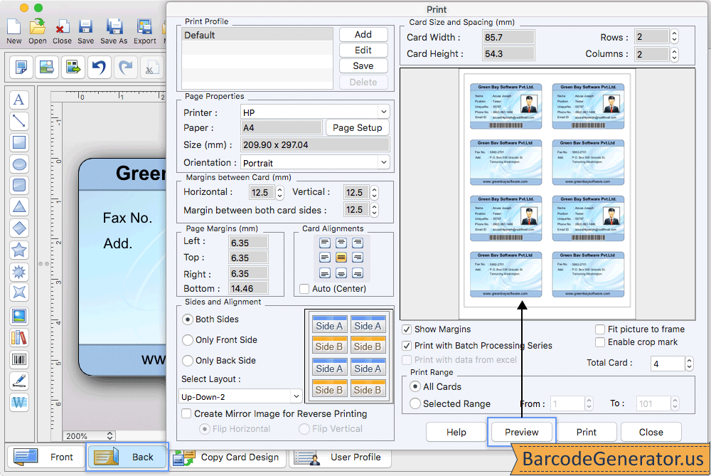Click the Print button
Viewport: 711px width, 476px height.
(587, 432)
